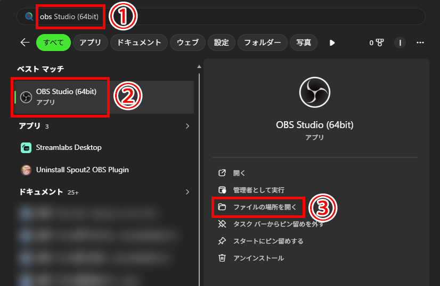Click the アプリ 3 section header
This screenshot has width=440, height=286.
pyautogui.click(x=34, y=126)
